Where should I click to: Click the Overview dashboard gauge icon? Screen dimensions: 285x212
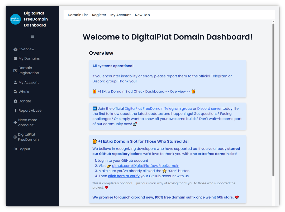pyautogui.click(x=15, y=49)
